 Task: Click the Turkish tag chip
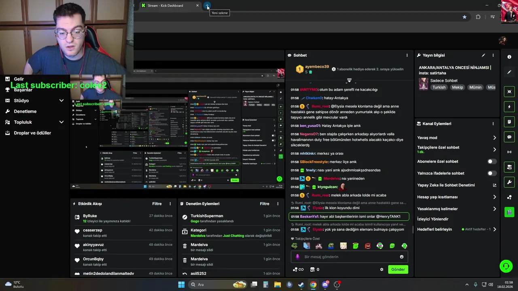pyautogui.click(x=439, y=87)
